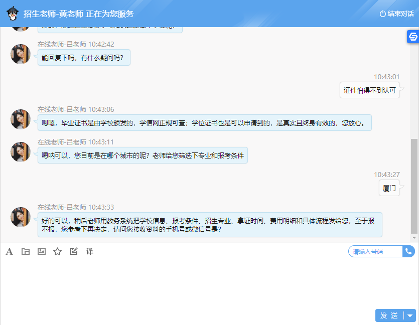The height and width of the screenshot is (325, 419).
Task: Click the 证件怕得不到认可 sent message
Action: (x=370, y=91)
